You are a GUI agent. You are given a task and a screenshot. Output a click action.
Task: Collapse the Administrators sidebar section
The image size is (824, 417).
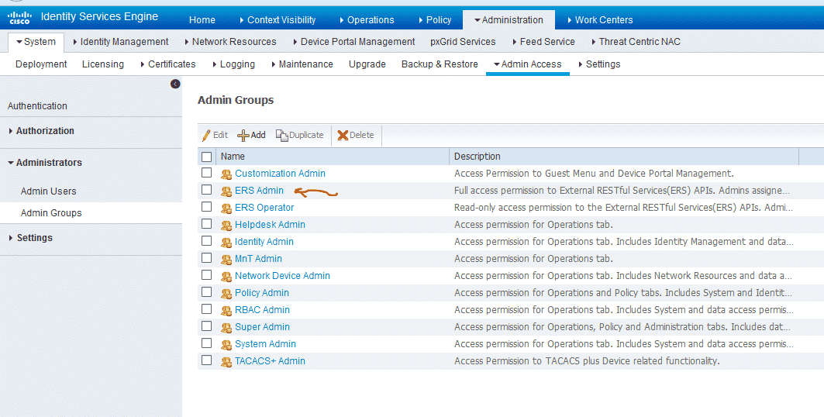(45, 162)
